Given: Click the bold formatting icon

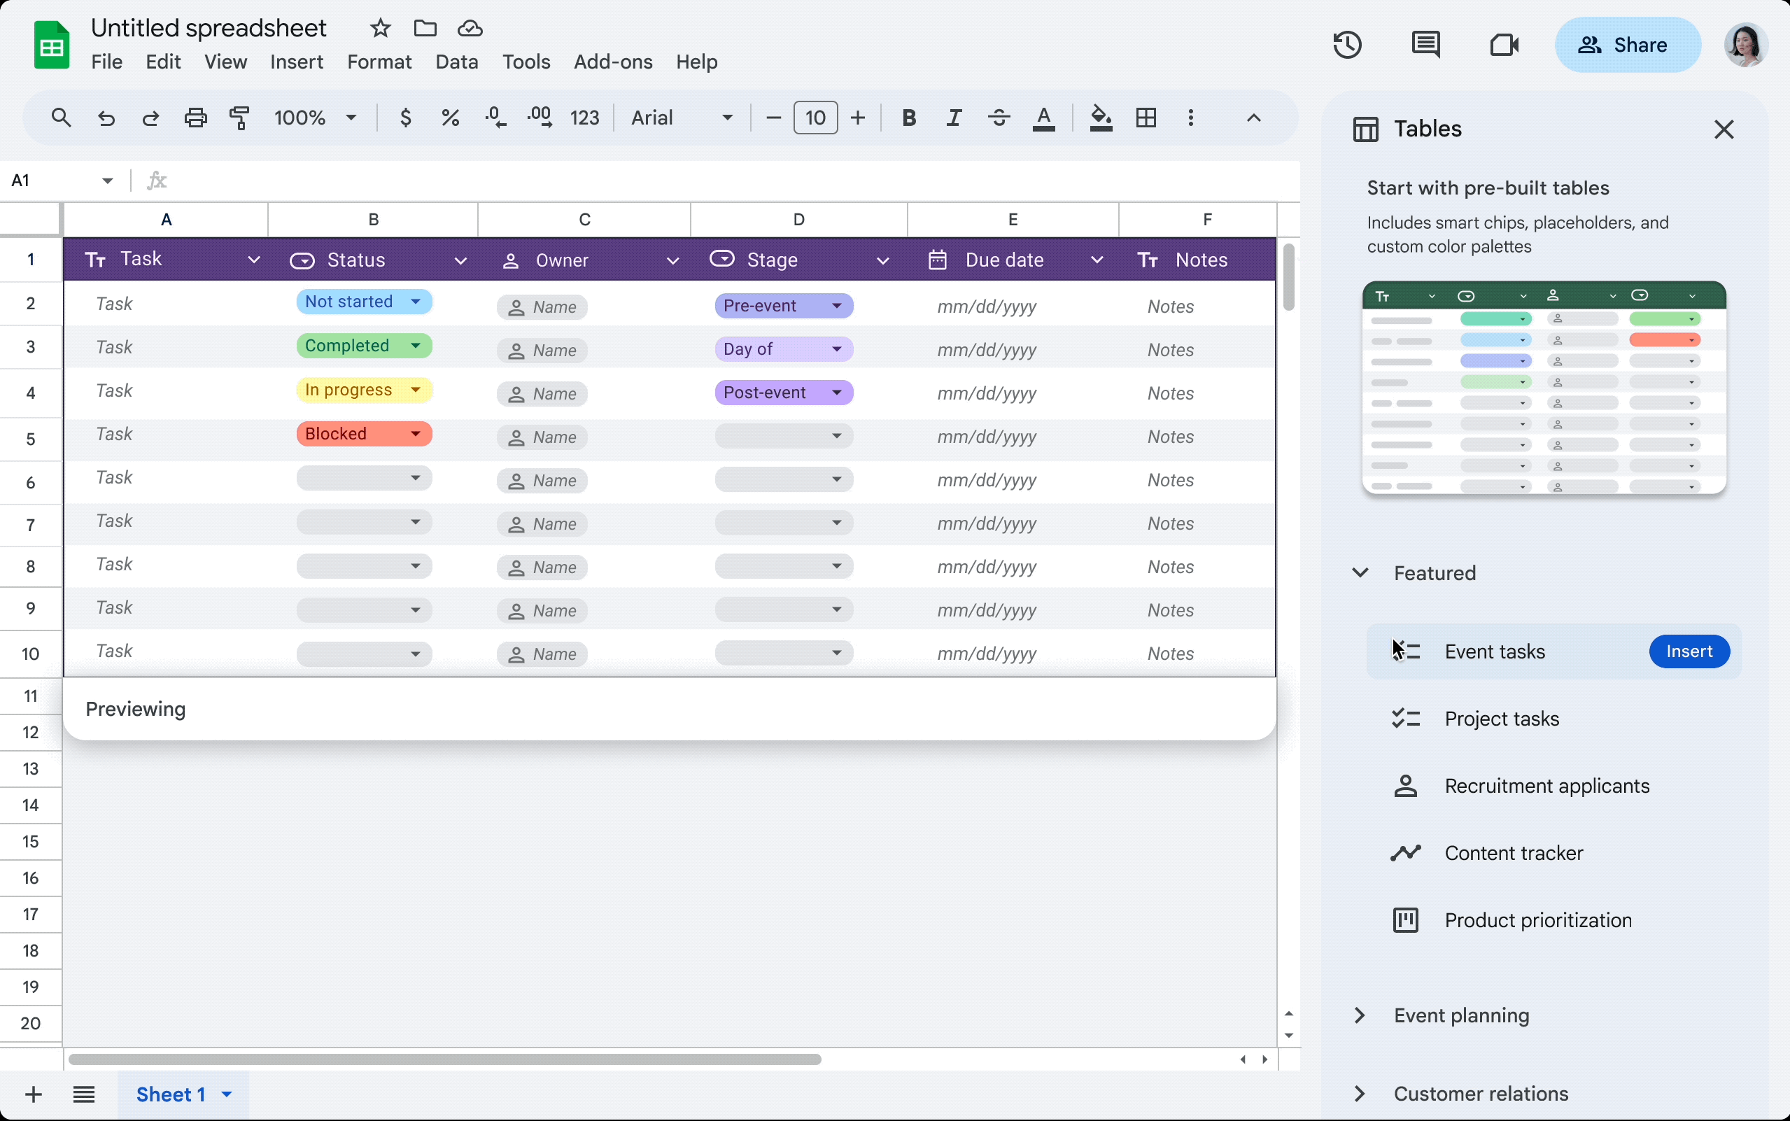Looking at the screenshot, I should point(907,118).
